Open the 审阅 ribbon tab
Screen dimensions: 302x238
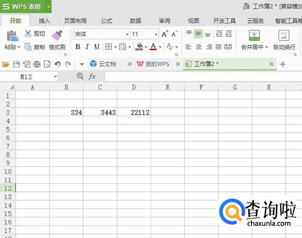164,21
